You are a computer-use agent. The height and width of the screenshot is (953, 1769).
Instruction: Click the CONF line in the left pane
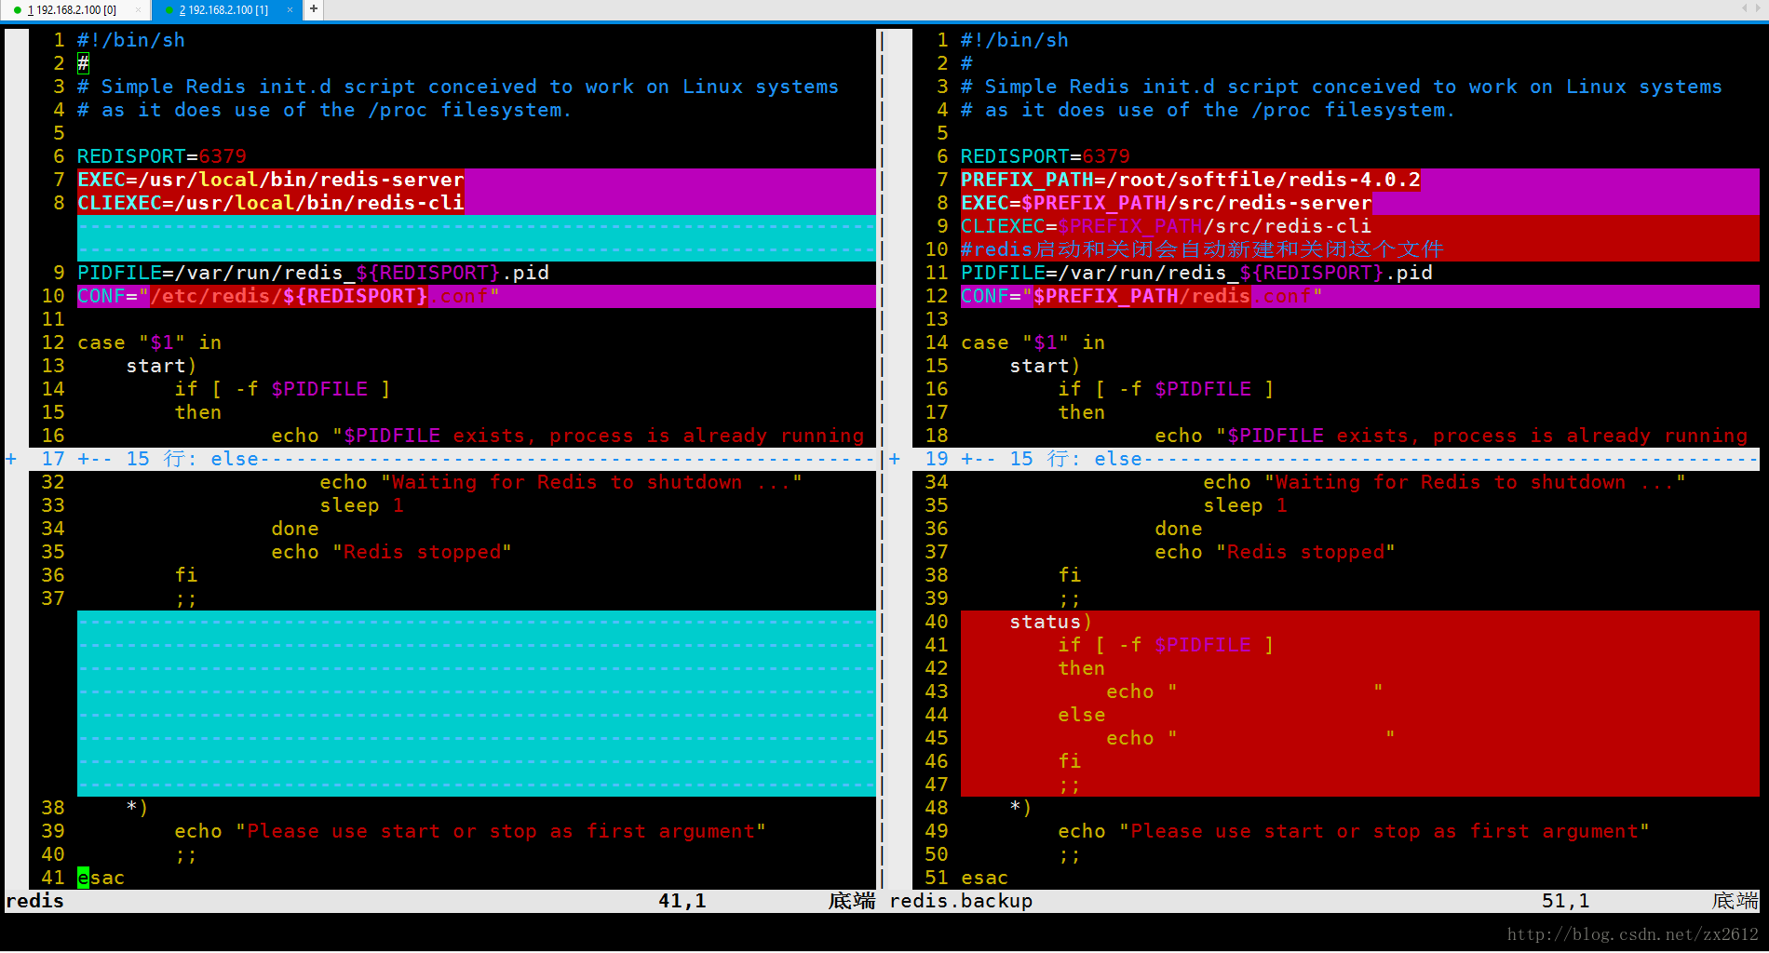289,296
